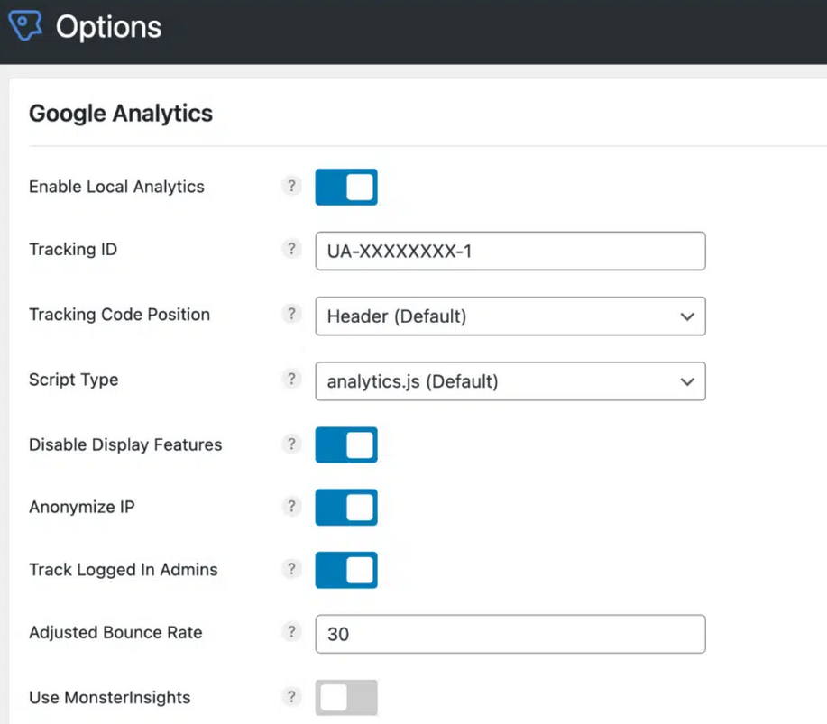827x724 pixels.
Task: Disable the Anonymize IP switch
Action: coord(346,508)
